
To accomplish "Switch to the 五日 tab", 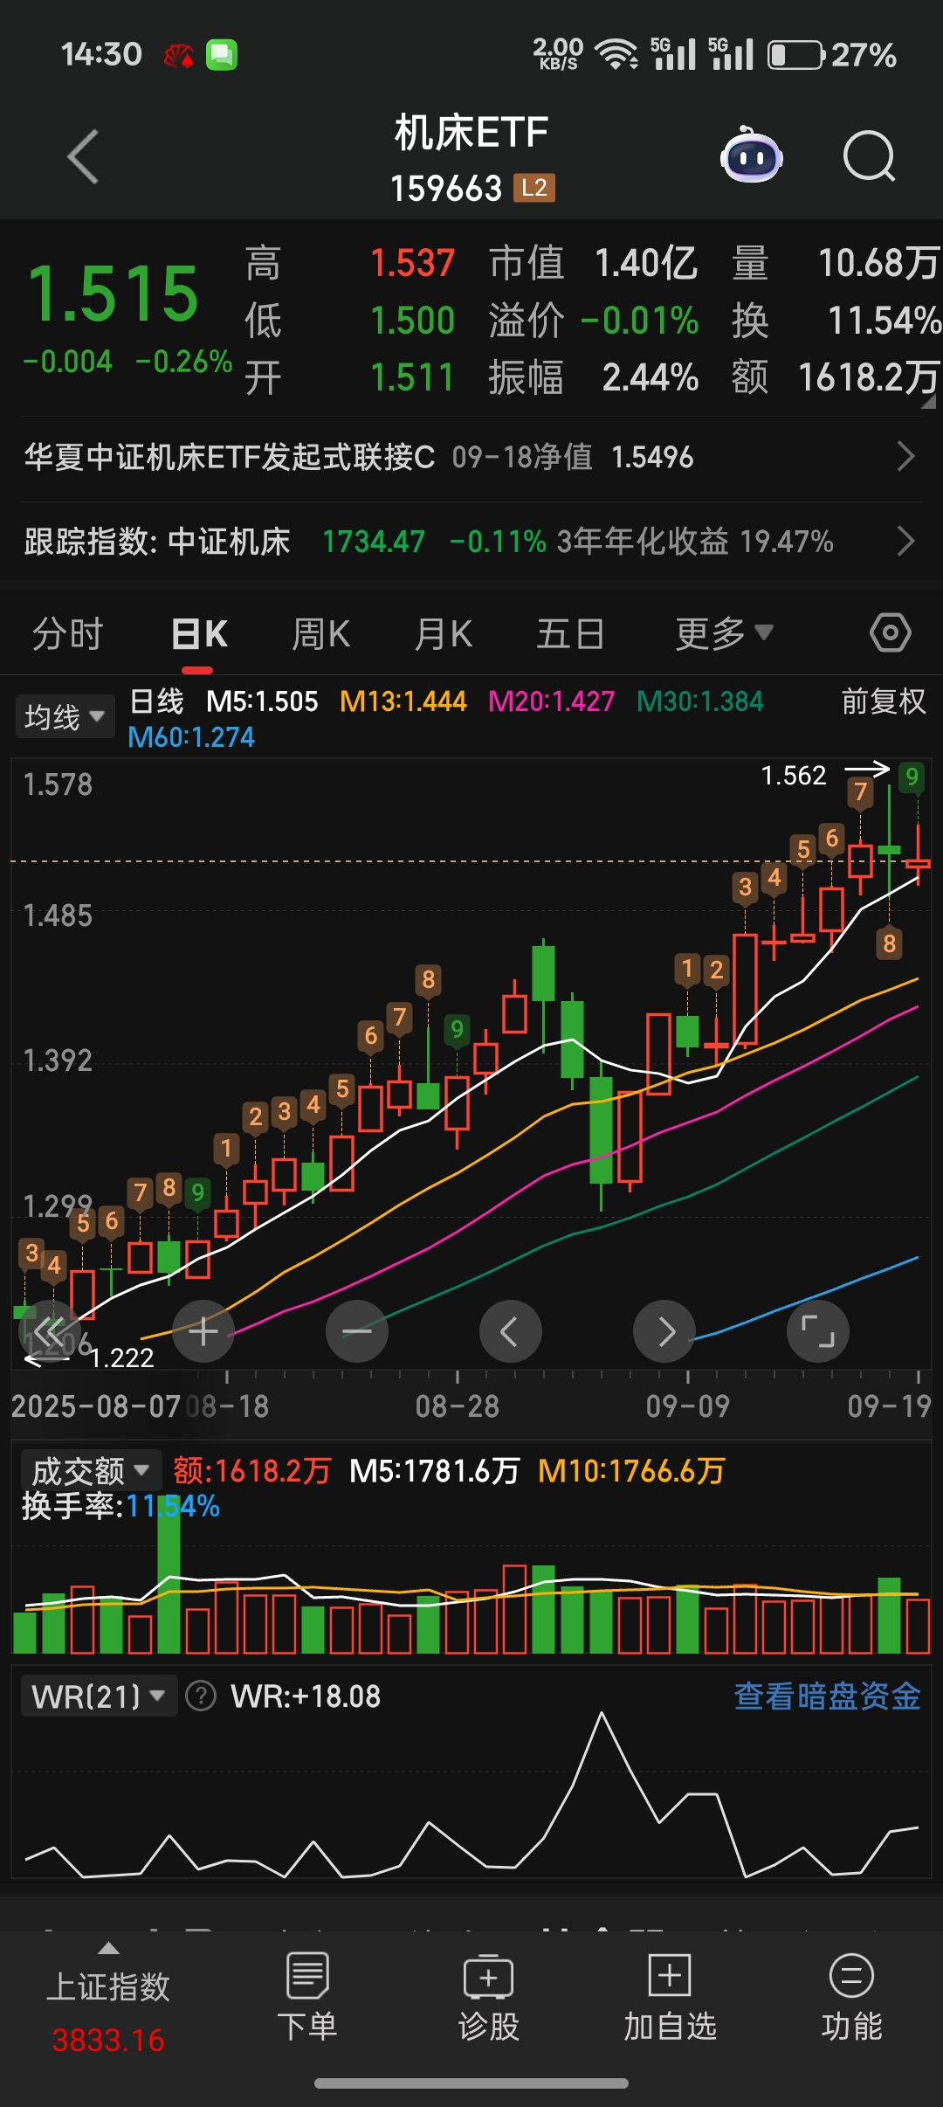I will tap(570, 633).
